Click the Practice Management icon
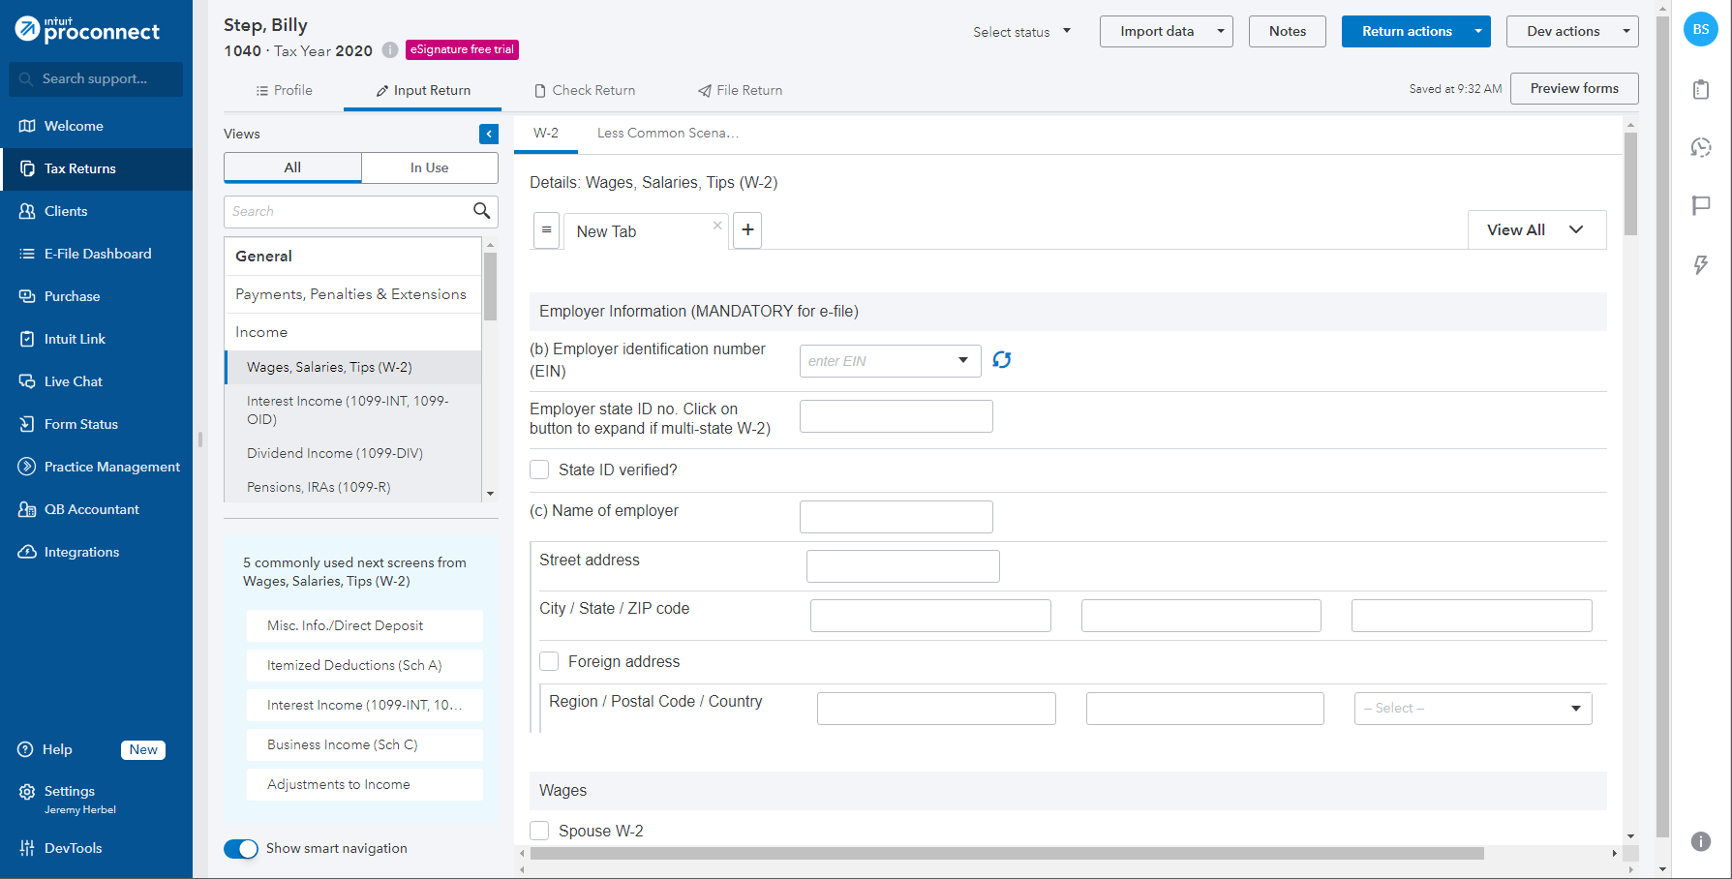 (27, 467)
